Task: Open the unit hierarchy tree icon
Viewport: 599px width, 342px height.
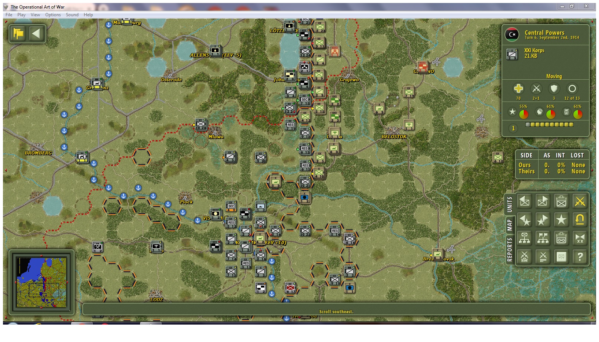Action: (524, 238)
